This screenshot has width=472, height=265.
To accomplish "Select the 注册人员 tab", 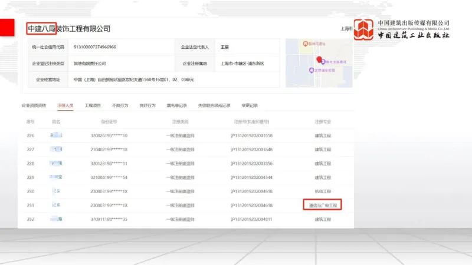I will [x=65, y=105].
